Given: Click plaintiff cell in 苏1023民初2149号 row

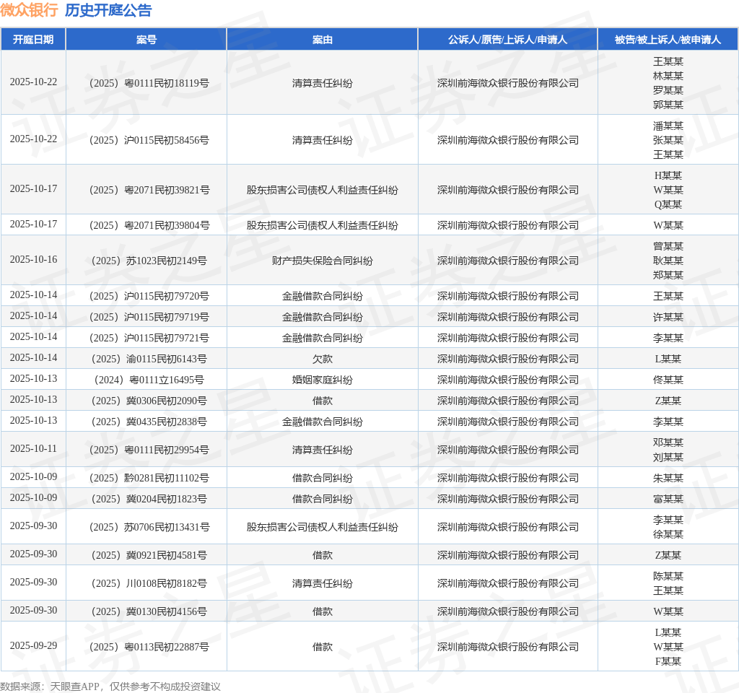Looking at the screenshot, I should pyautogui.click(x=507, y=261).
